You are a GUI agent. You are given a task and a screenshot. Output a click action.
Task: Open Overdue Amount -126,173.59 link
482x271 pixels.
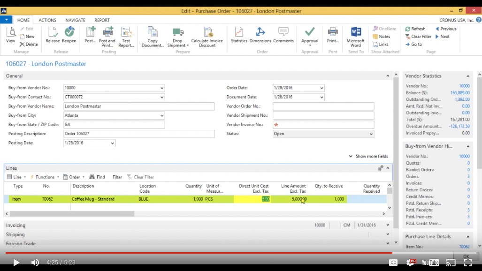(459, 126)
